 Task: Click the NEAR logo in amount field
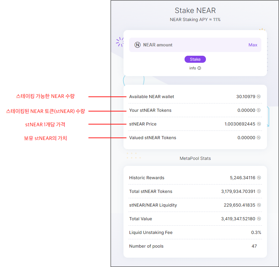point(137,45)
